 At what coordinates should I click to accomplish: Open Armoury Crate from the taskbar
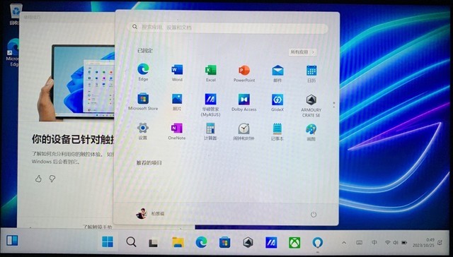(248, 243)
